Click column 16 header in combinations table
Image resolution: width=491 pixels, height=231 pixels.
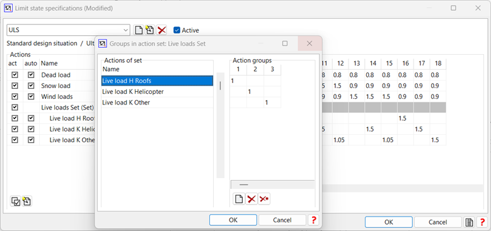point(405,64)
